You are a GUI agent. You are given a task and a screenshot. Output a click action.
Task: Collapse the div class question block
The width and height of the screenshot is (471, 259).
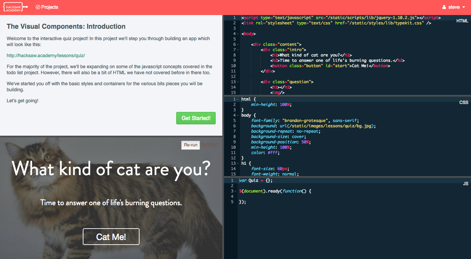[x=237, y=82]
